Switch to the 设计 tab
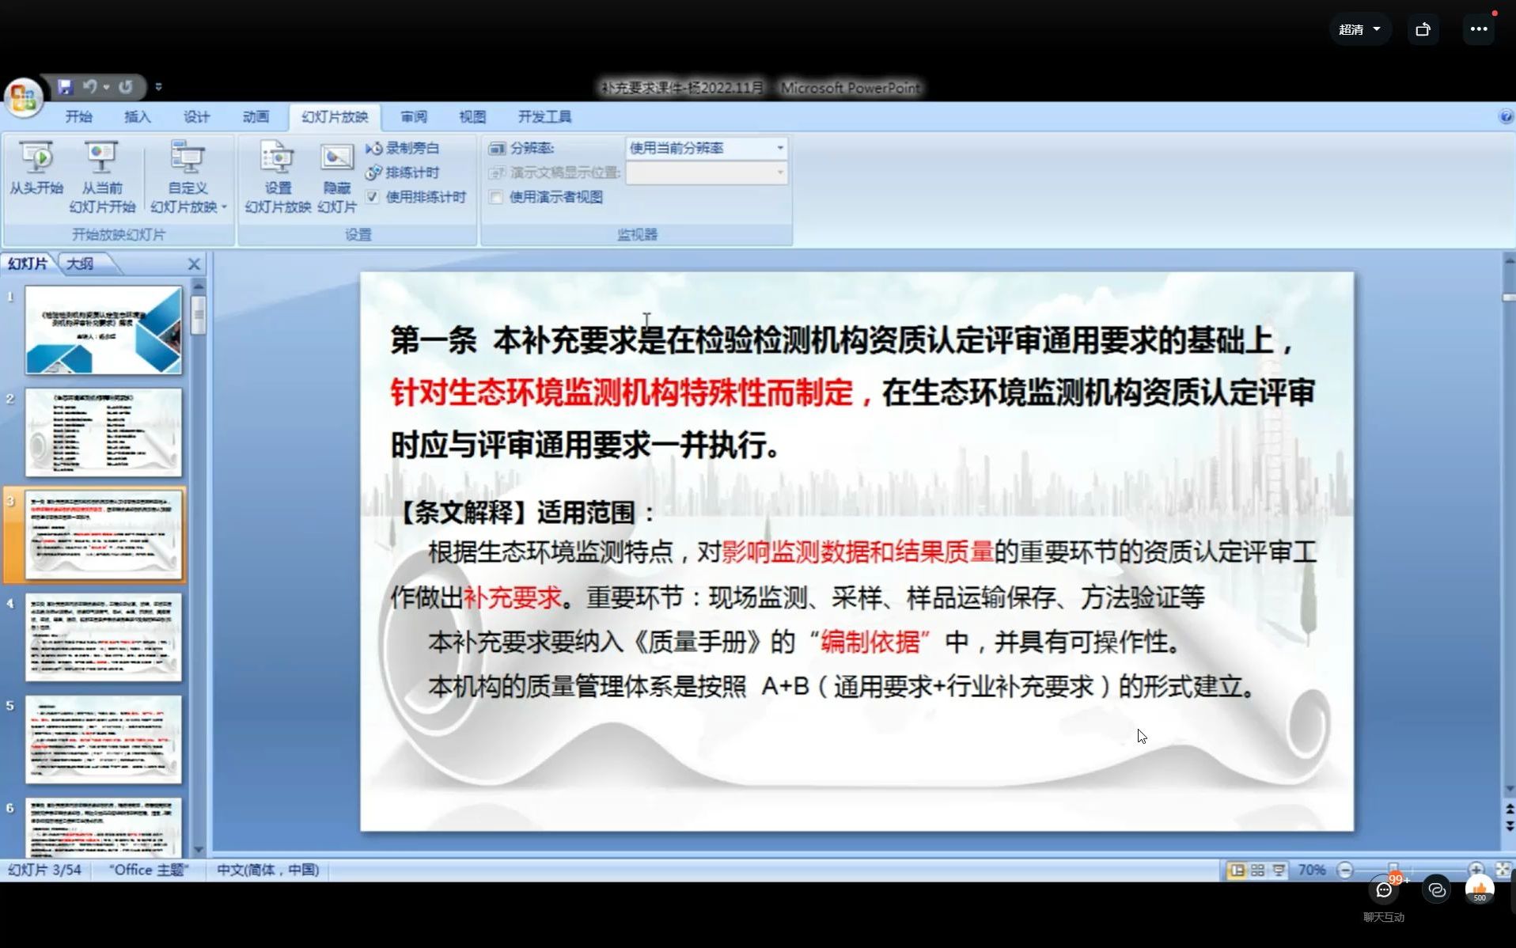The image size is (1516, 948). click(x=196, y=116)
